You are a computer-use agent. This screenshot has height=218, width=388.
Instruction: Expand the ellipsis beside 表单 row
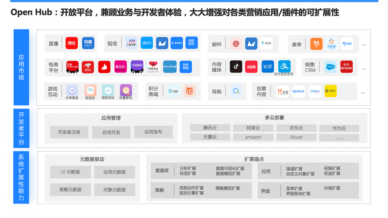pyautogui.click(x=364, y=45)
